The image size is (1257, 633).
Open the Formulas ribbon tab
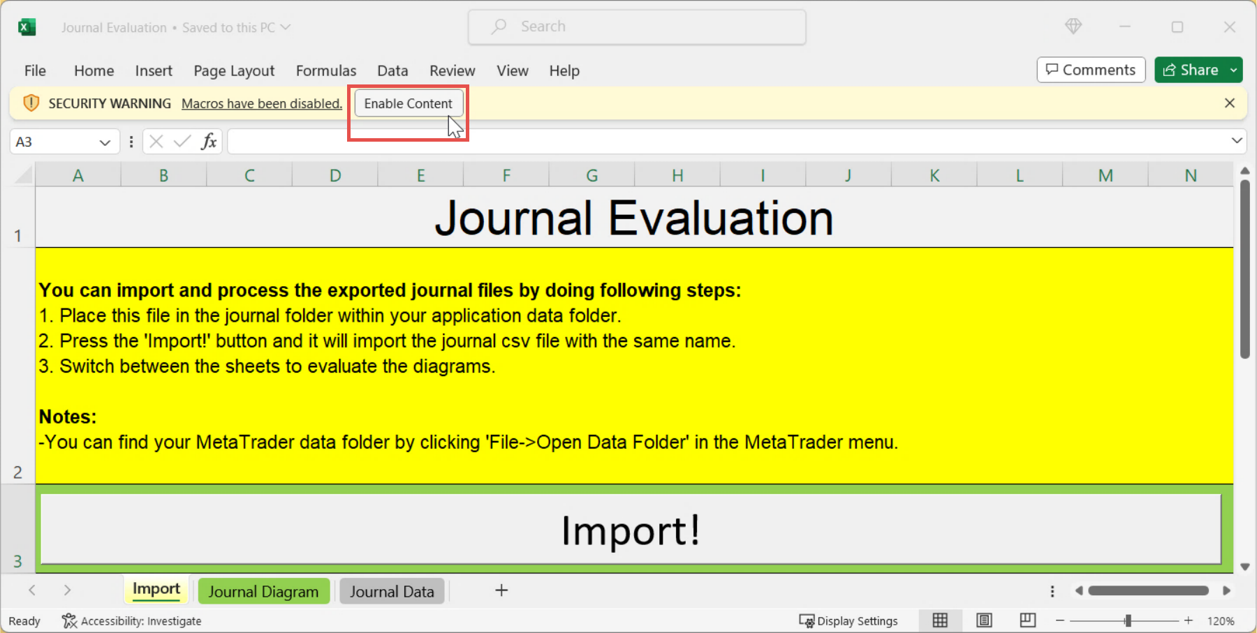(x=326, y=70)
